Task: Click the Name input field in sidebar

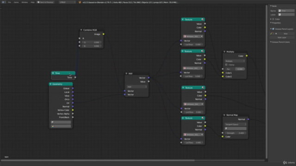Action: tap(286, 11)
